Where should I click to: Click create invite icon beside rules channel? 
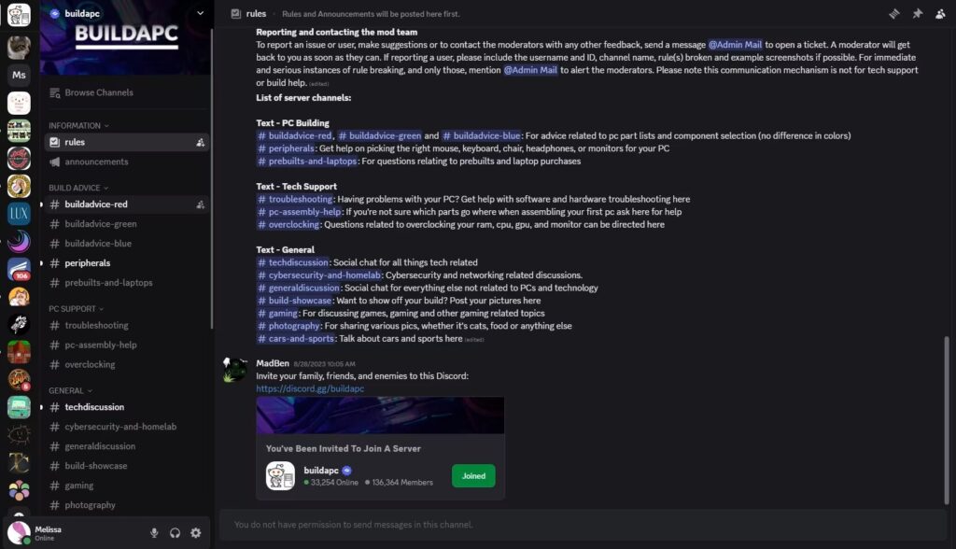[x=200, y=142]
